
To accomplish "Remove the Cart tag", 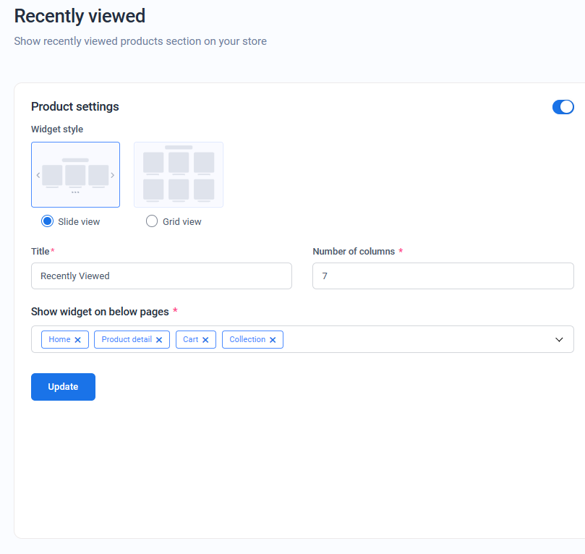I will [x=205, y=340].
